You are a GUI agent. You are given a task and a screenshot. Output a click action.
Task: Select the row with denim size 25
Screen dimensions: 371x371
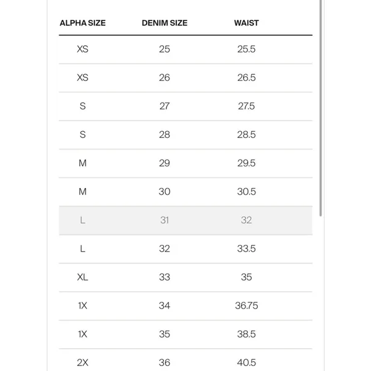click(x=185, y=49)
